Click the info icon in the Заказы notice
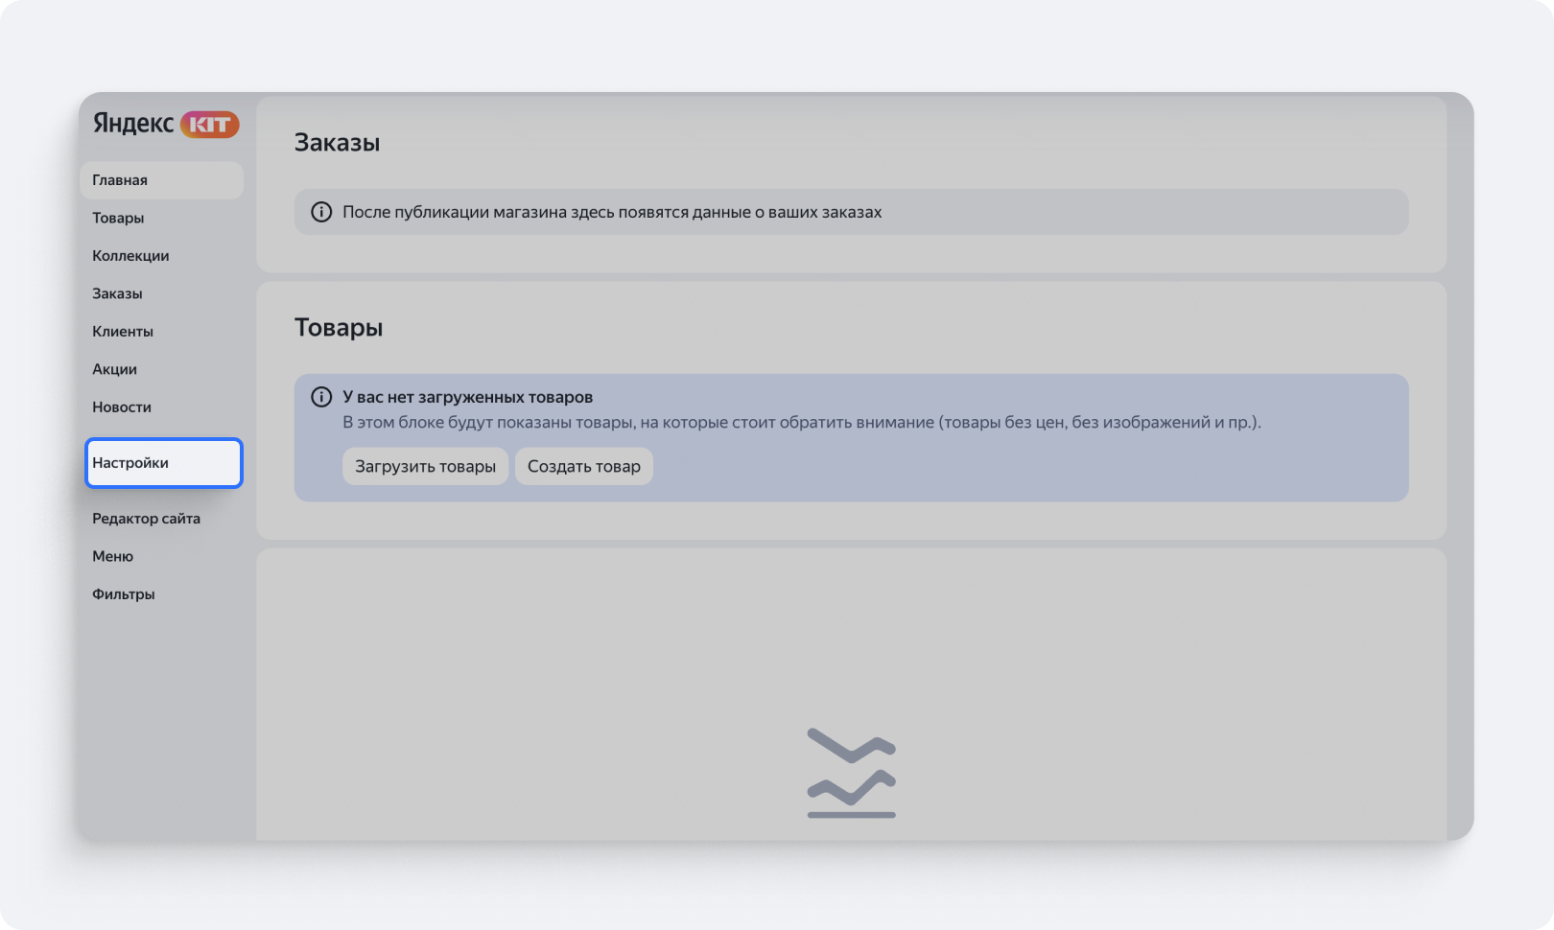The image size is (1554, 930). pos(321,212)
